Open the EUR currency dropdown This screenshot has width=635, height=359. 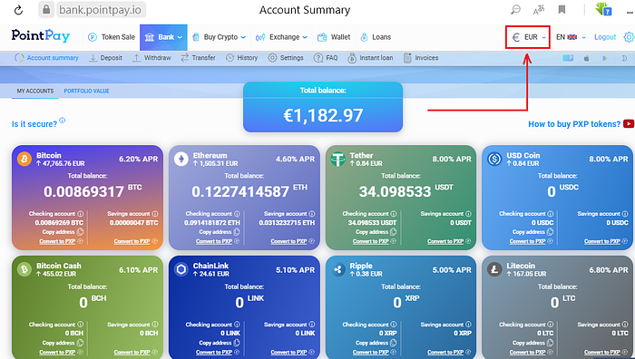click(x=528, y=37)
